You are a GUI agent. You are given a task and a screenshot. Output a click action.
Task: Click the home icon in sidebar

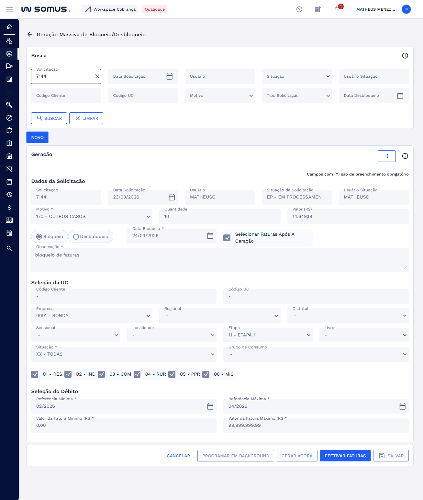coord(9,27)
